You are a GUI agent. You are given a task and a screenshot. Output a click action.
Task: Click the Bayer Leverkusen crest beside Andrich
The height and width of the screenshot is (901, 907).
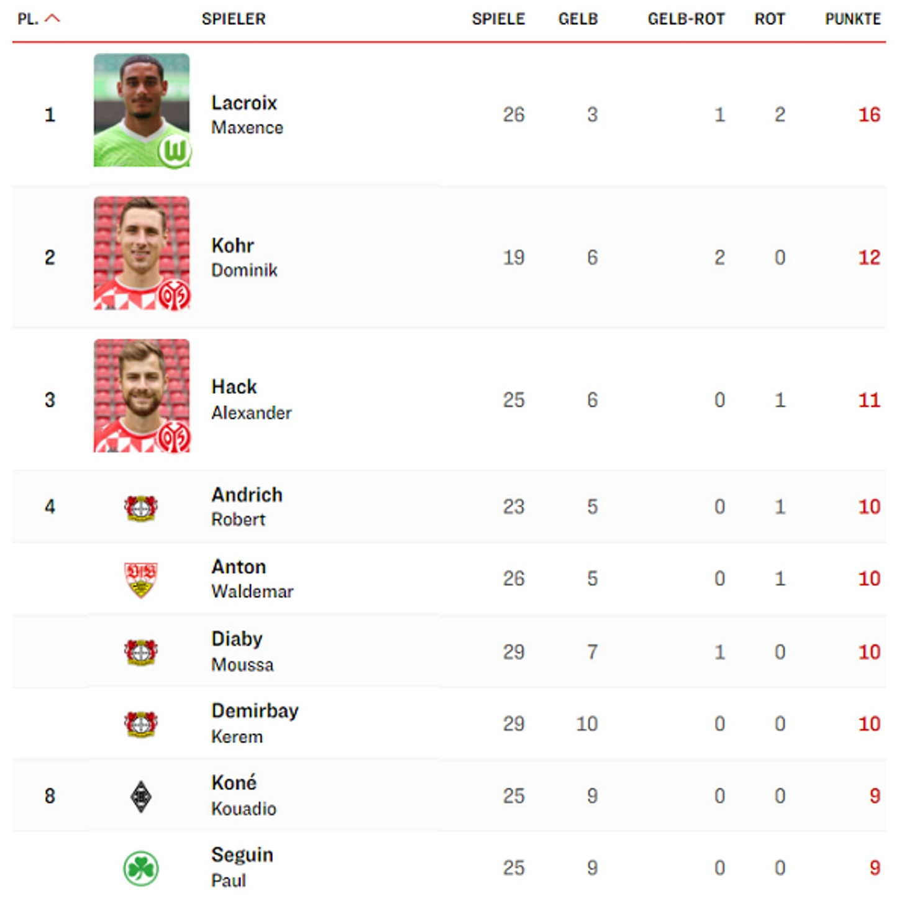[141, 507]
